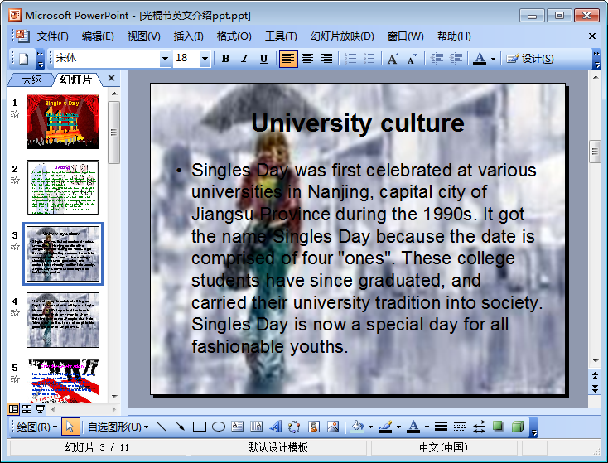Screen dimensions: 608x463
Task: Apply shadow style
Action: click(499, 427)
